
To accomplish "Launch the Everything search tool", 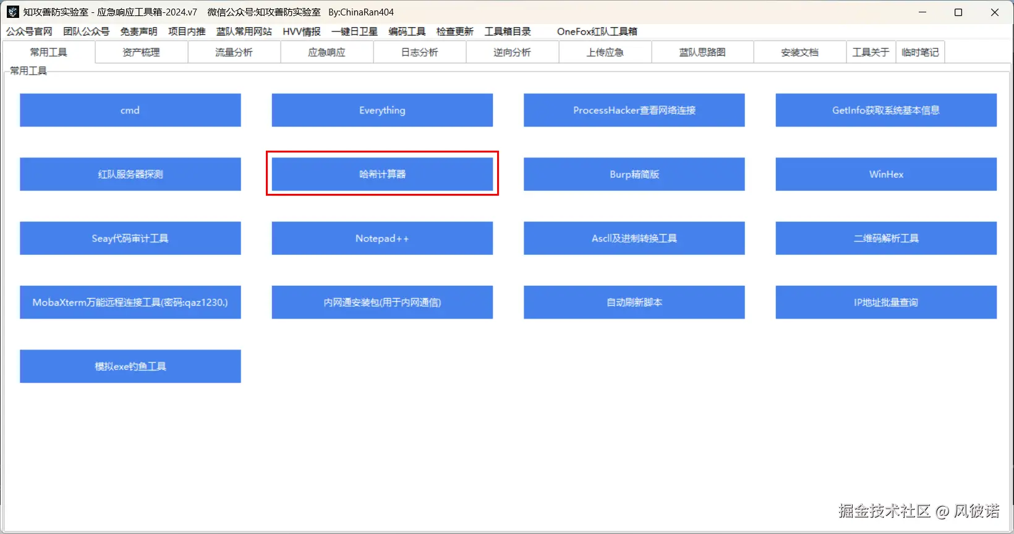I will [x=382, y=110].
